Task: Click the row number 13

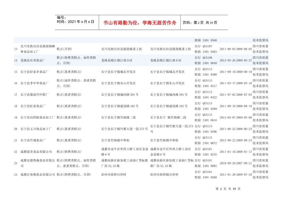Action: click(16, 49)
